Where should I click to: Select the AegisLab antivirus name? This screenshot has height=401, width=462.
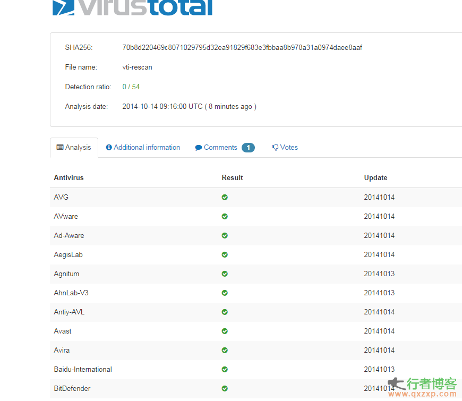pyautogui.click(x=68, y=255)
